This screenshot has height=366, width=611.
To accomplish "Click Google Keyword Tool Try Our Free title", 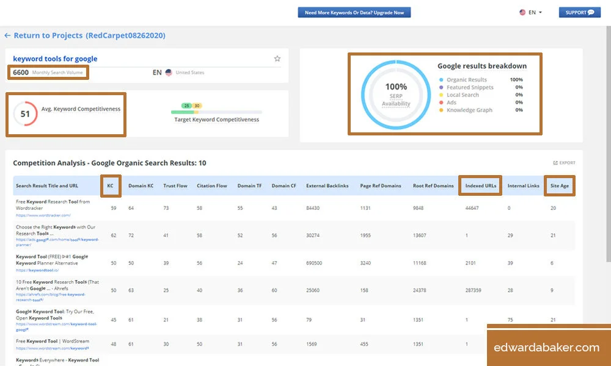I will click(55, 315).
